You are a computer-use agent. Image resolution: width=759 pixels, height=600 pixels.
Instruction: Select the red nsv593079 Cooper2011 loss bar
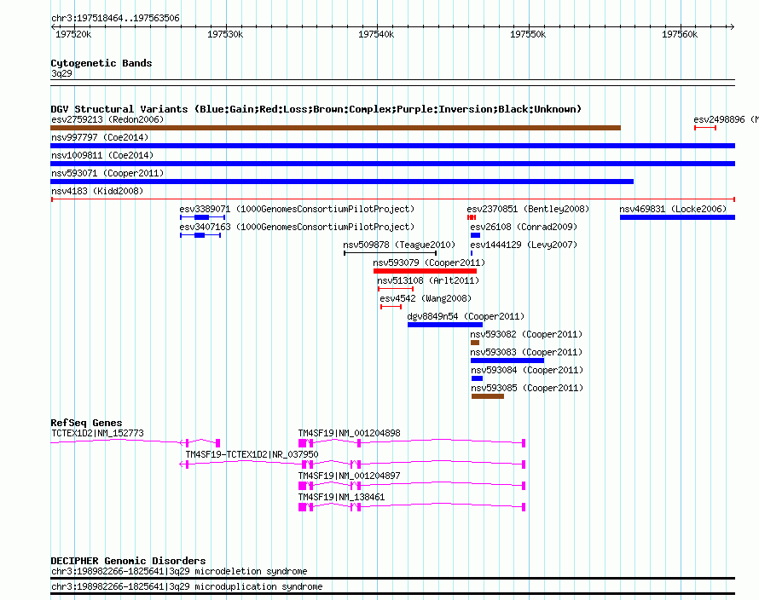coord(425,271)
